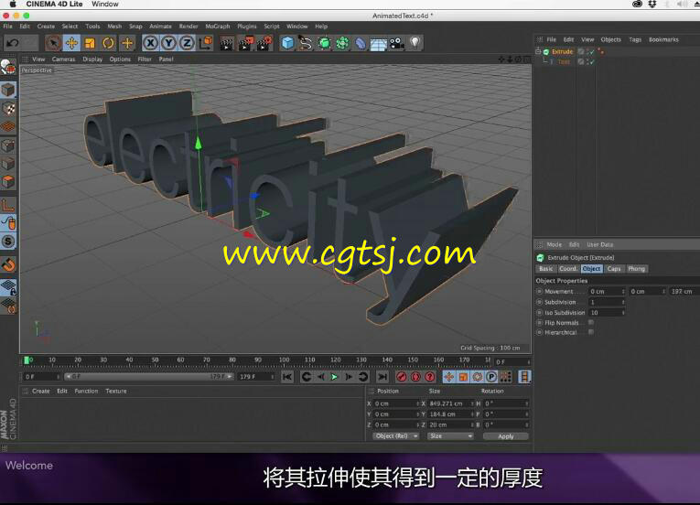The image size is (700, 505).
Task: Open the MoGraph menu
Action: coord(218,27)
